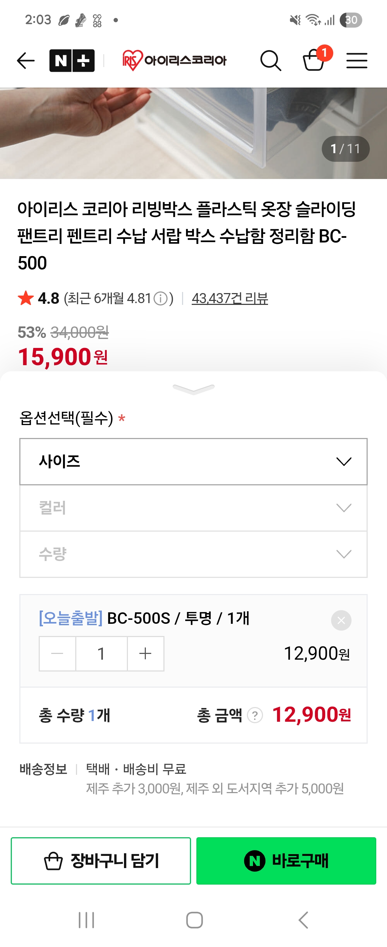Open the 아이리스코리아 store logo
Image resolution: width=387 pixels, height=947 pixels.
click(x=175, y=60)
